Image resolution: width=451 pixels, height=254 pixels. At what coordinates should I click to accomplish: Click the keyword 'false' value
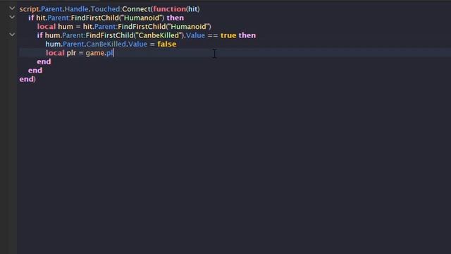(x=167, y=44)
